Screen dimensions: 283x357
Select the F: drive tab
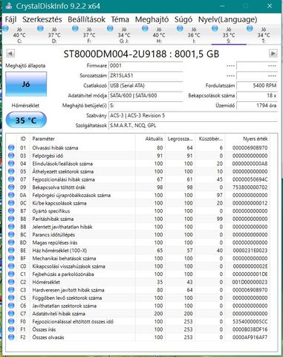click(89, 35)
